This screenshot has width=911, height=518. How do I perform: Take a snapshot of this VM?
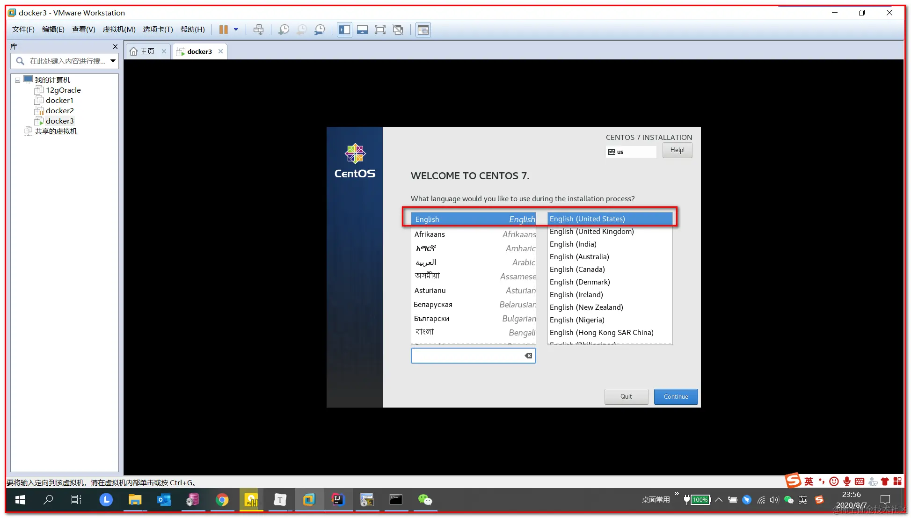[x=284, y=29]
